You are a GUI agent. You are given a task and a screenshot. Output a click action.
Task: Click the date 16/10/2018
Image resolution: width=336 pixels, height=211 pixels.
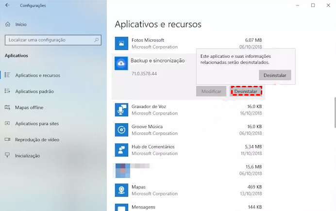pos(251,113)
